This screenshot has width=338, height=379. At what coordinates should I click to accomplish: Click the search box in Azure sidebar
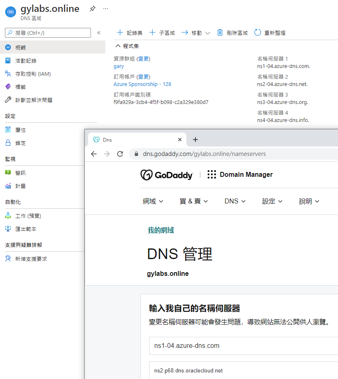coord(48,33)
